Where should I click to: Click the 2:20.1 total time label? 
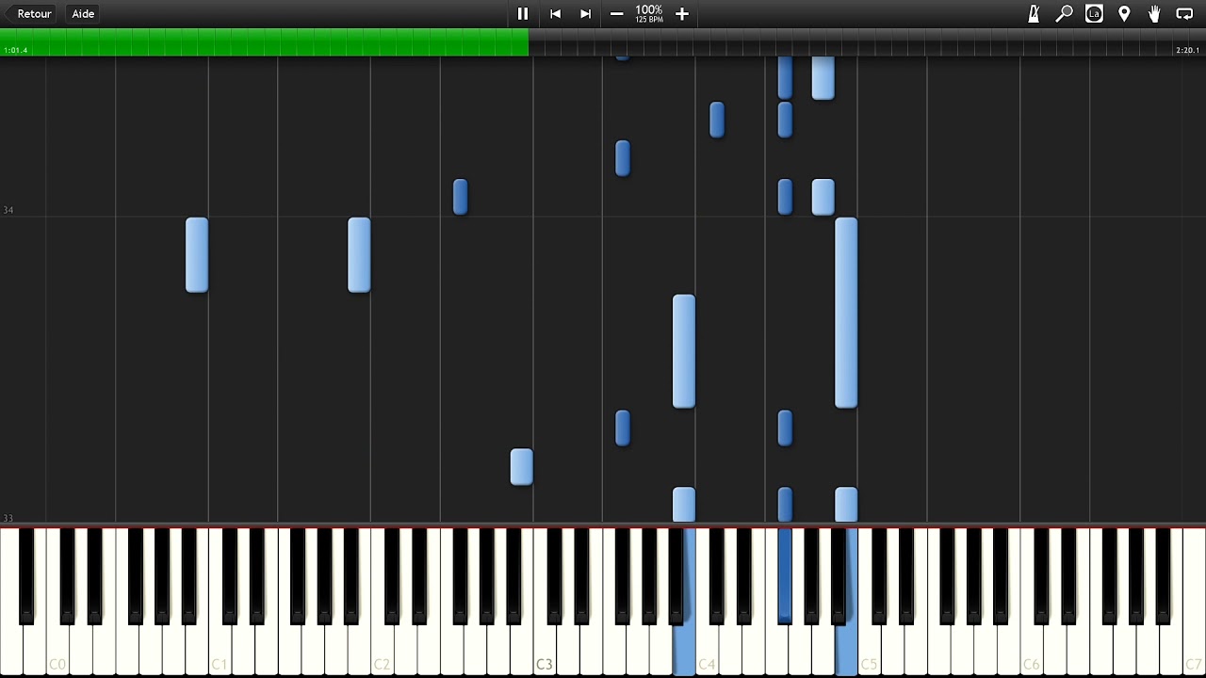[x=1187, y=50]
